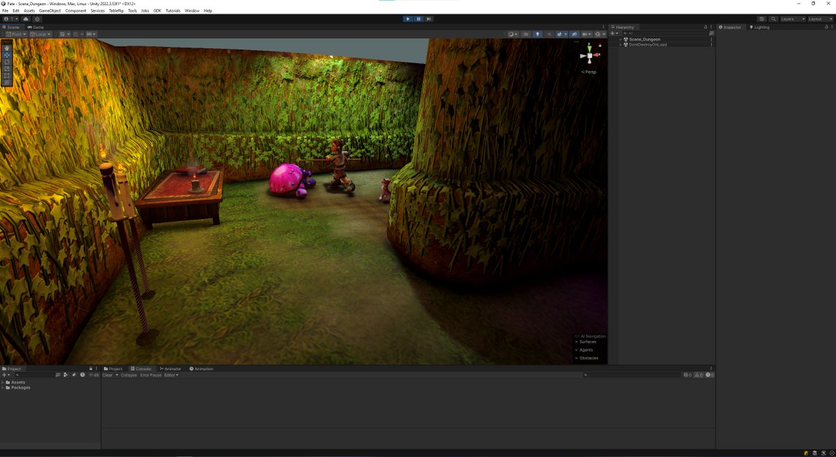The width and height of the screenshot is (836, 457).
Task: Toggle Error Pause in Console
Action: point(150,375)
